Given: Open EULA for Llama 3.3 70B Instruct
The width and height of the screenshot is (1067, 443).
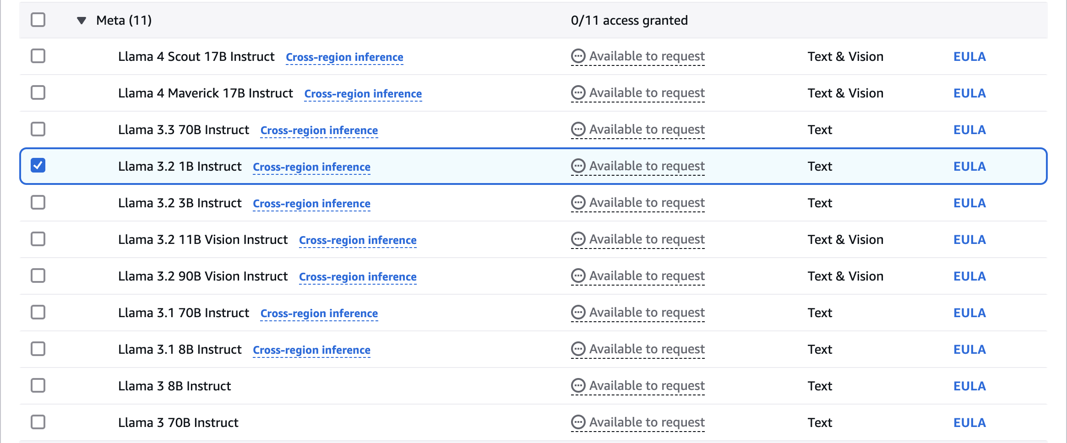Looking at the screenshot, I should click(x=969, y=130).
